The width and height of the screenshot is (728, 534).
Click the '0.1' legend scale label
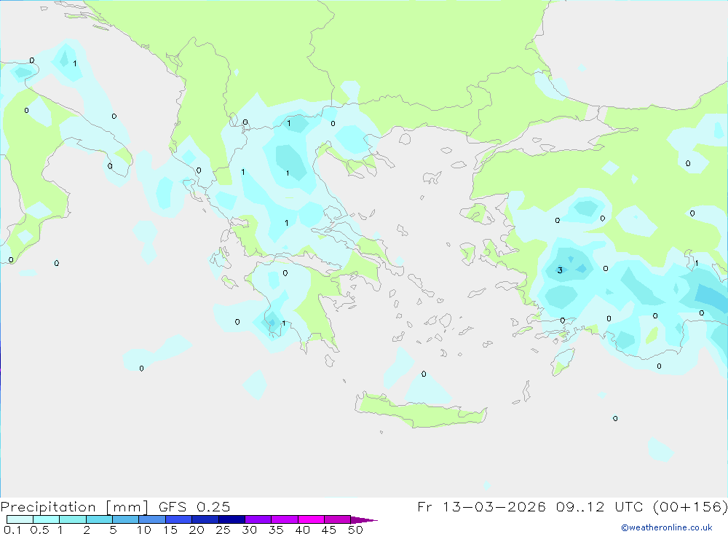[x=12, y=530]
